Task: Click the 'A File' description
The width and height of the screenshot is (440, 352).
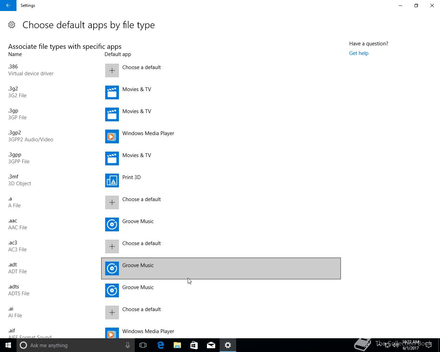Action: point(14,206)
